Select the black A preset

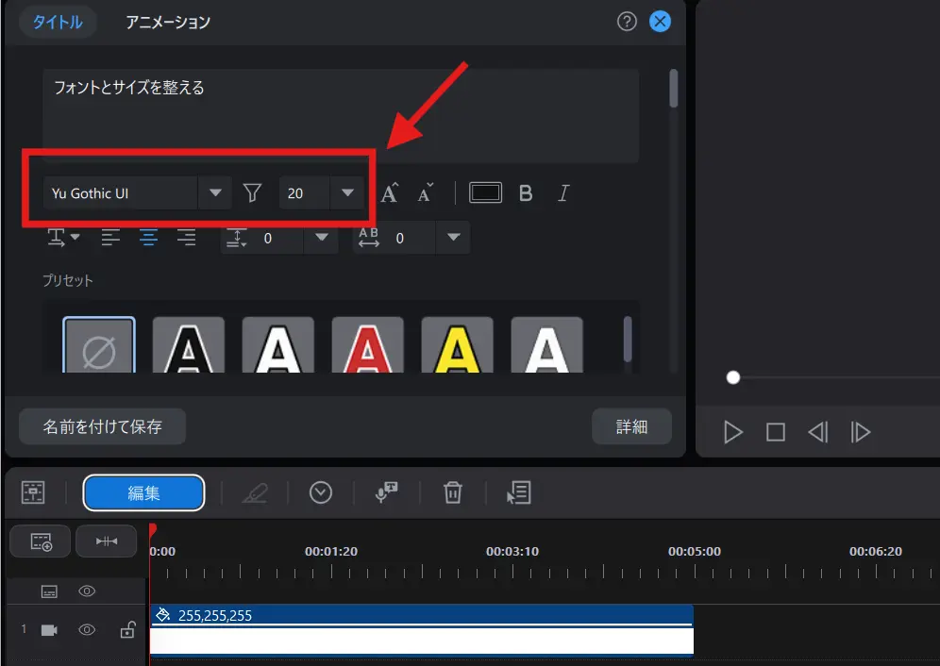[188, 345]
